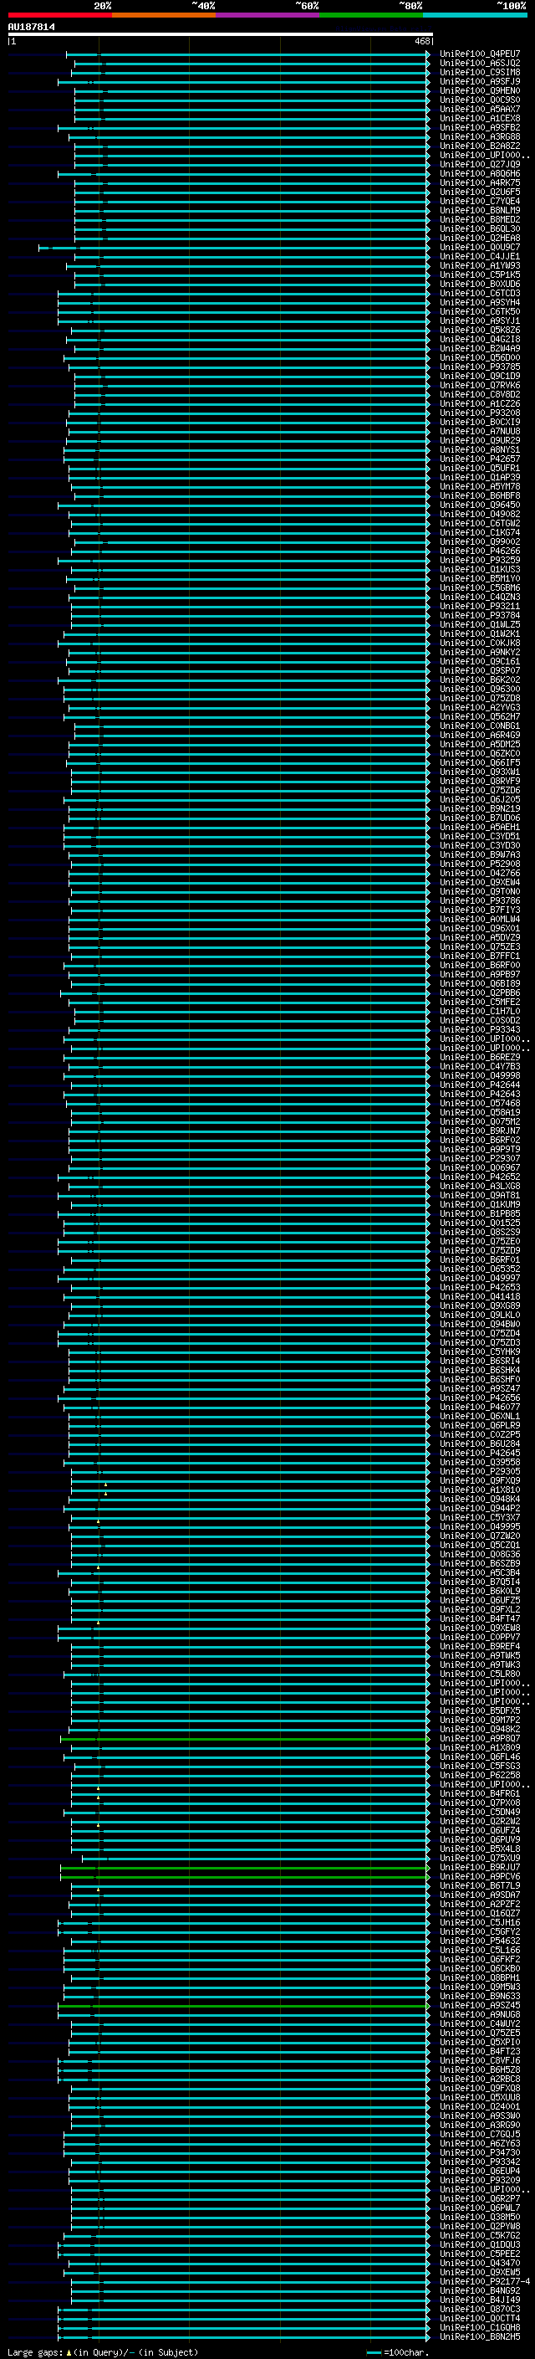Click the white query length ruler bar
535x2359 pixels.
point(221,35)
